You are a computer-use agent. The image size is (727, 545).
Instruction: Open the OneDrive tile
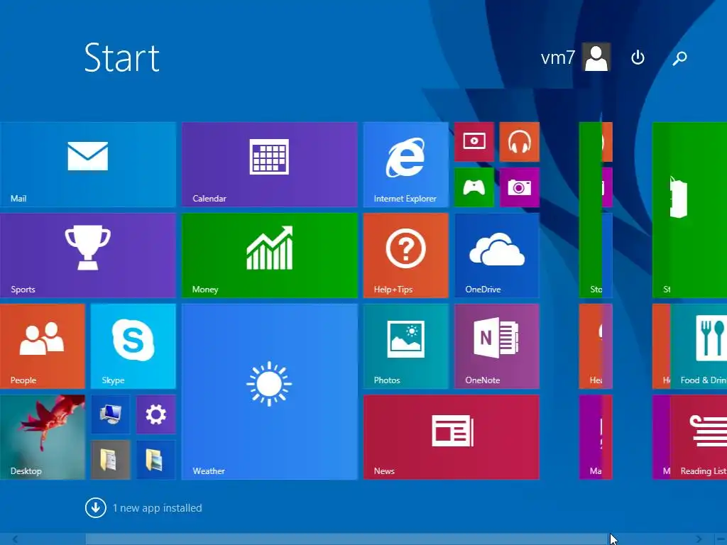click(496, 255)
